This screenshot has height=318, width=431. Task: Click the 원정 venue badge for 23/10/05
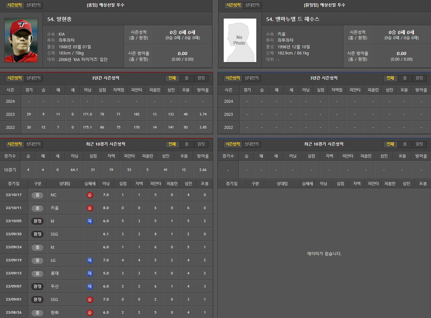(37, 221)
